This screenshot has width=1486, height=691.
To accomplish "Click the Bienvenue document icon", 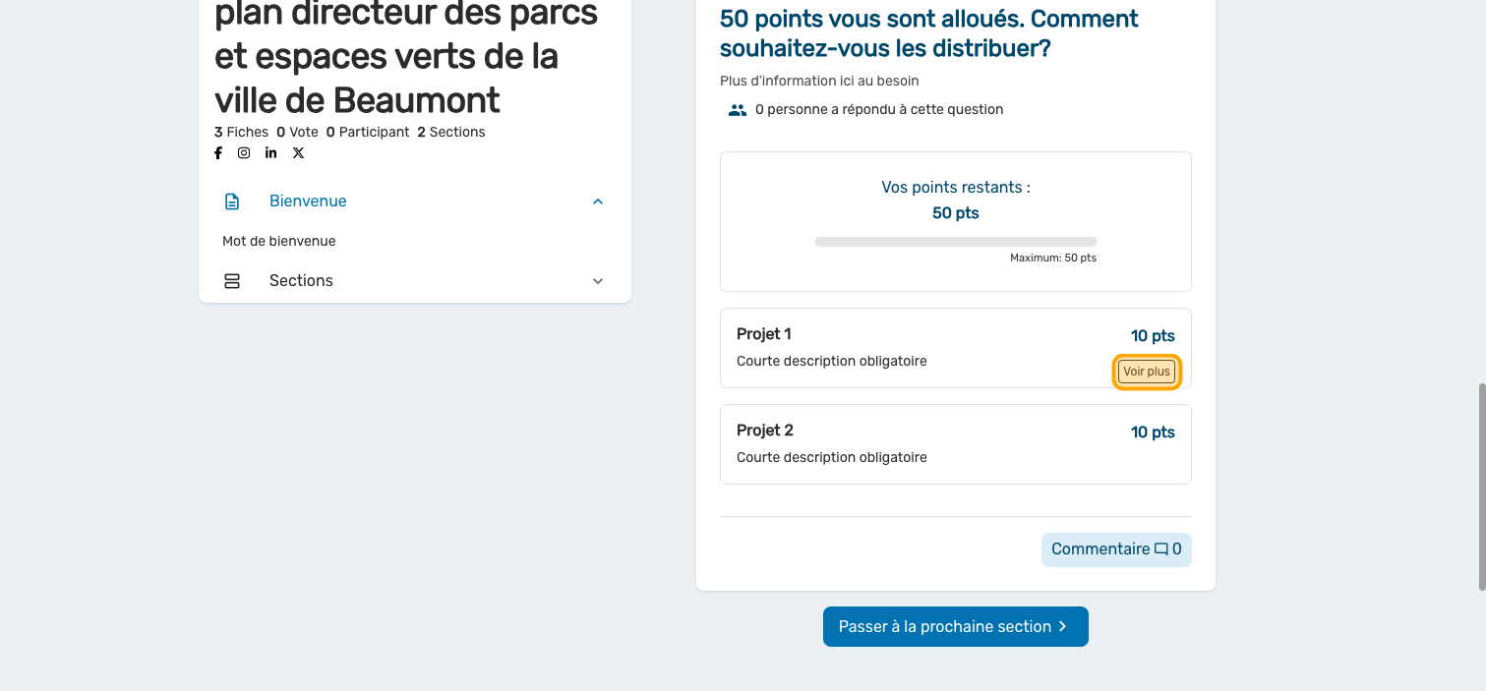I will tap(232, 202).
